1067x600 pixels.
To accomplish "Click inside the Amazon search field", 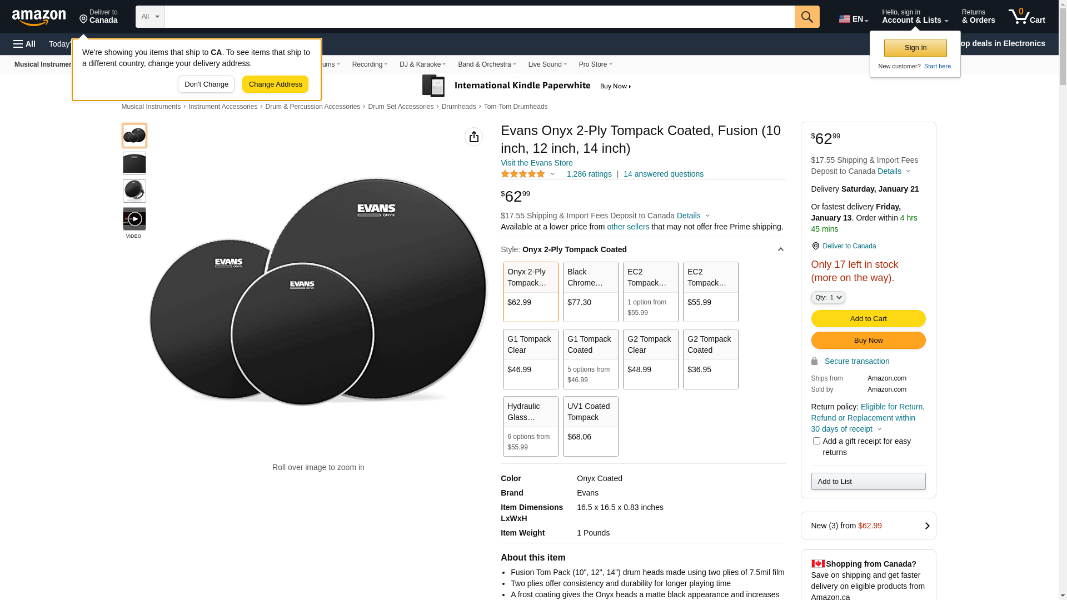I will point(479,17).
